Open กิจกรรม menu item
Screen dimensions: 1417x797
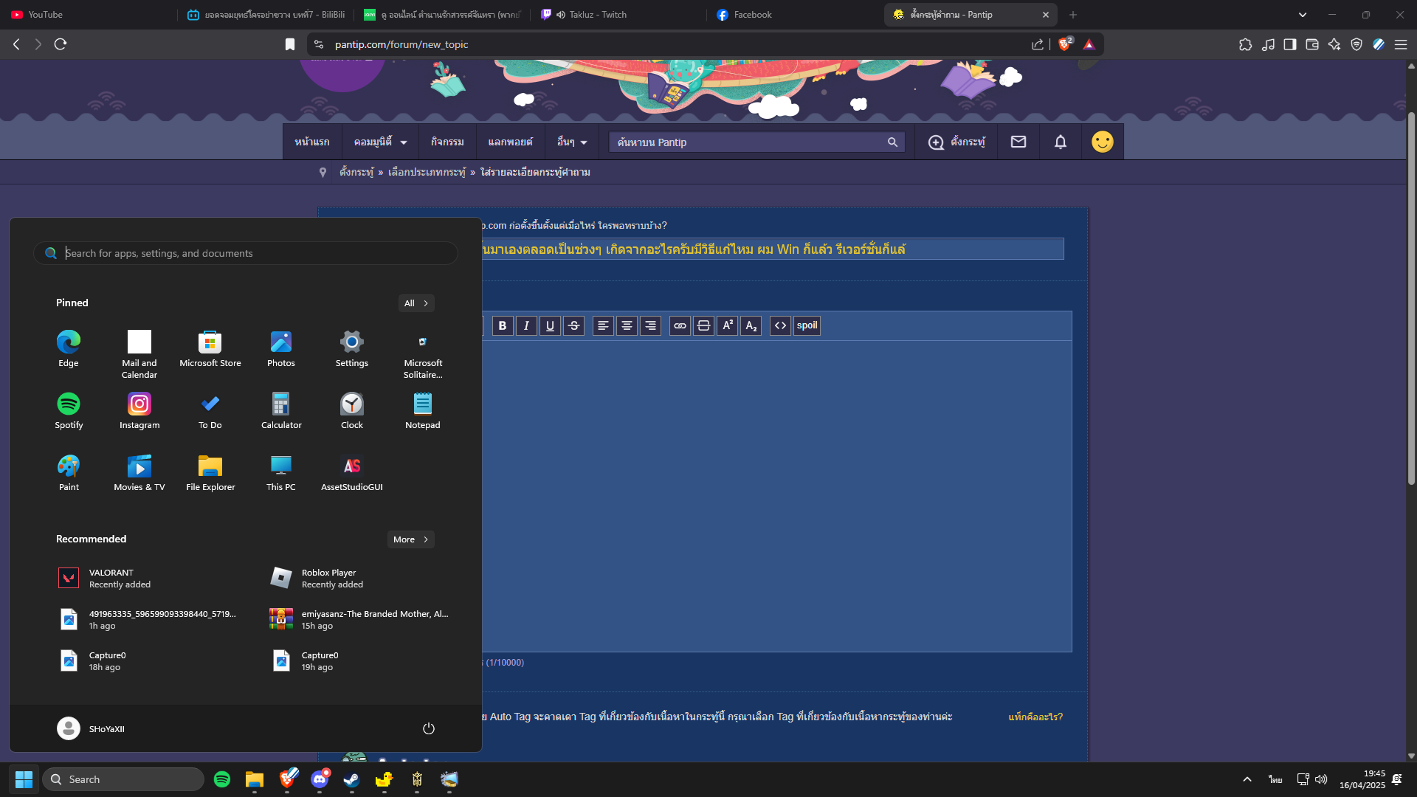pos(447,142)
